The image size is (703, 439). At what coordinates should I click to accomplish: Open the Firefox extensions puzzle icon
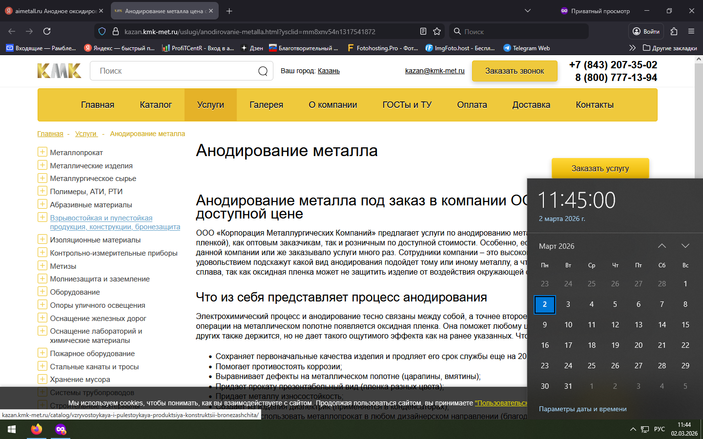point(674,31)
